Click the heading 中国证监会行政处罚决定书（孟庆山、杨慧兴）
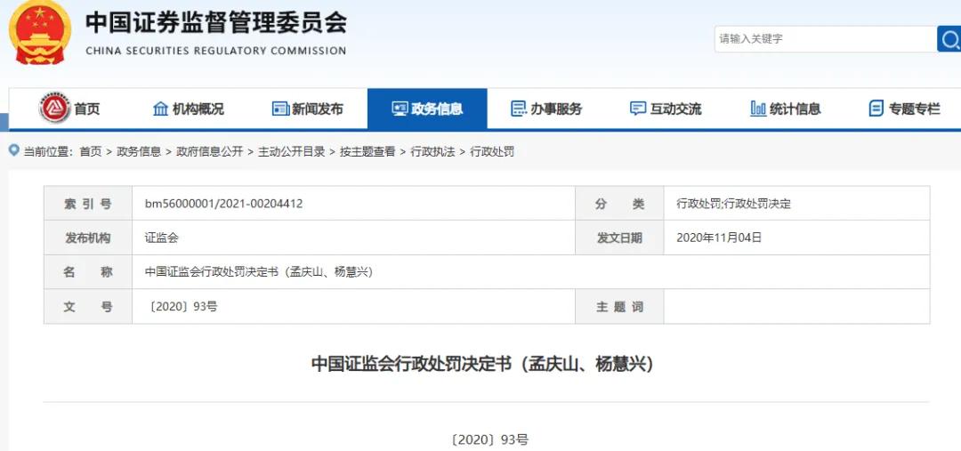This screenshot has width=961, height=451. [x=483, y=364]
